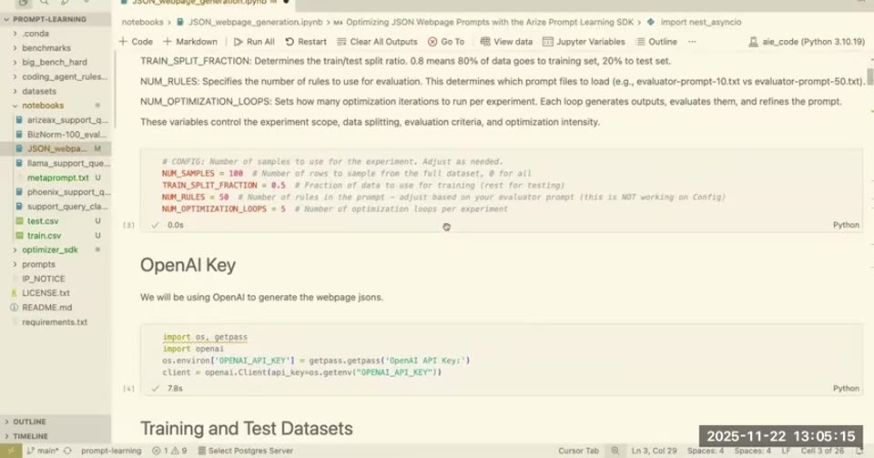This screenshot has width=874, height=458.
Task: Click the Select Postgres Server status item
Action: coord(245,451)
